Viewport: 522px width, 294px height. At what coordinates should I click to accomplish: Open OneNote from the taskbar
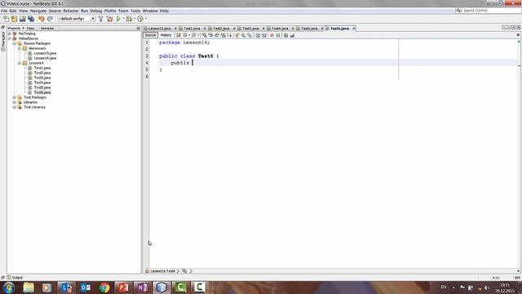(x=142, y=287)
